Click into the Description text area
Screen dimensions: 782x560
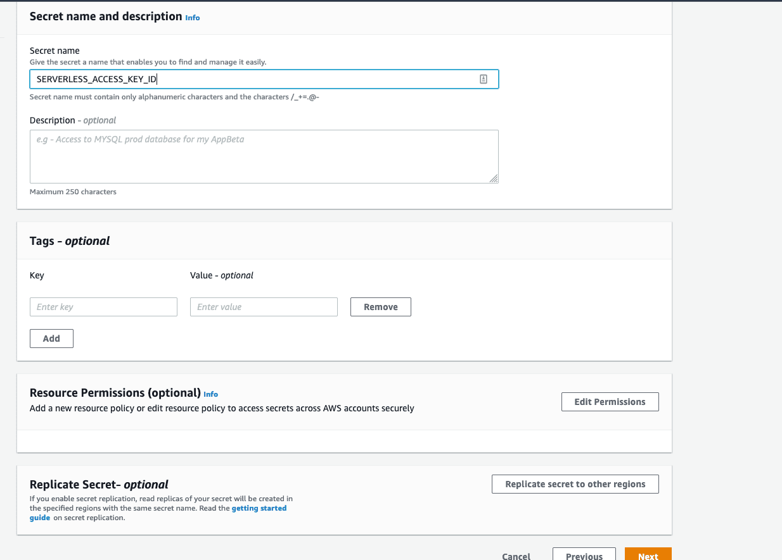click(x=264, y=156)
